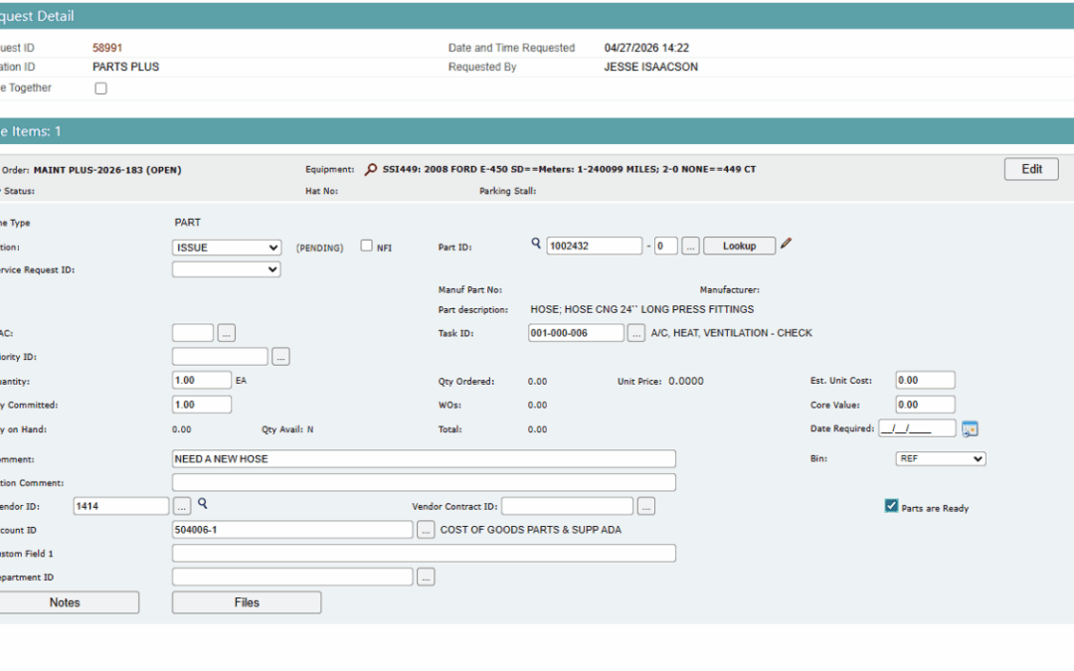The width and height of the screenshot is (1074, 671).
Task: Open the Date Required calendar picker icon
Action: click(970, 428)
